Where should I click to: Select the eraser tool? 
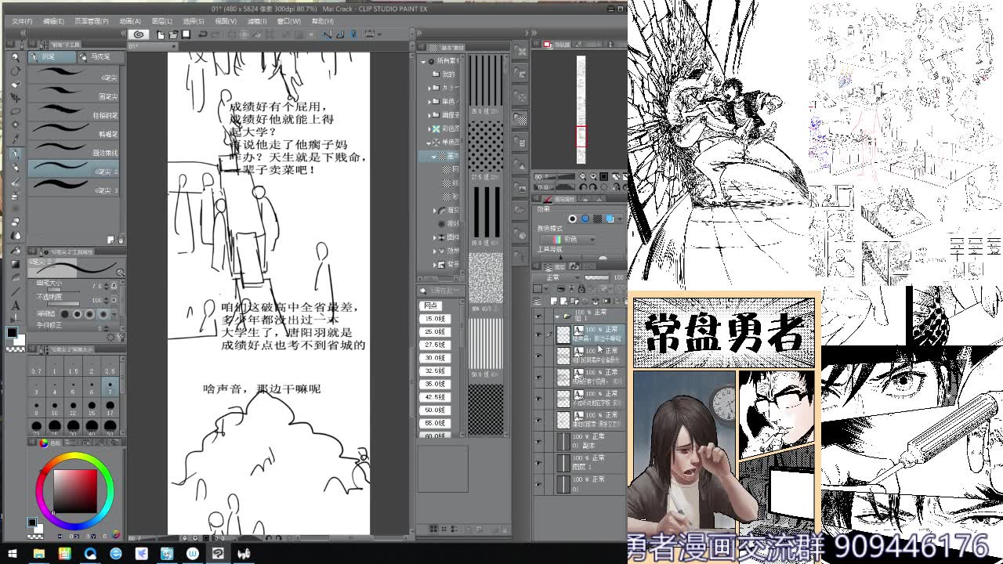pyautogui.click(x=15, y=222)
